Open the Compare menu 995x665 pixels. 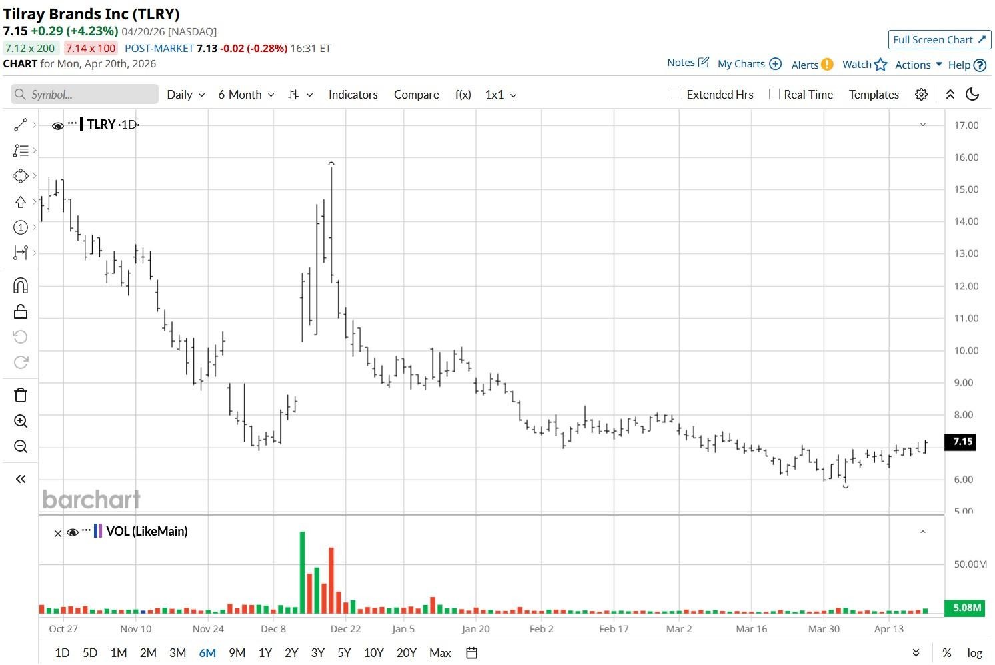click(417, 95)
